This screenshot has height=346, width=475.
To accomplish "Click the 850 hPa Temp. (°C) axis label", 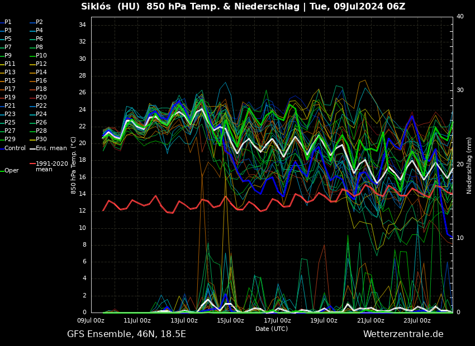I will coord(74,165).
